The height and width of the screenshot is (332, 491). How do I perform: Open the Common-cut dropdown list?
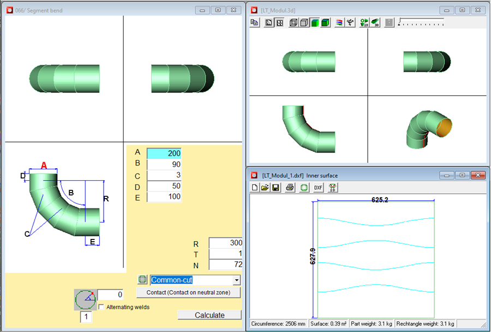coord(237,280)
